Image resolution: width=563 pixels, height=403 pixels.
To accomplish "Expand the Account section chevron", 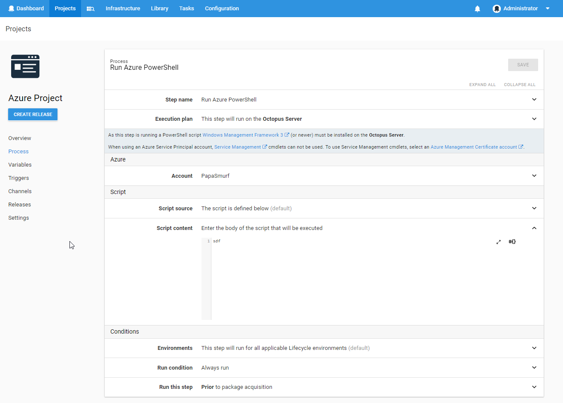I will click(534, 176).
